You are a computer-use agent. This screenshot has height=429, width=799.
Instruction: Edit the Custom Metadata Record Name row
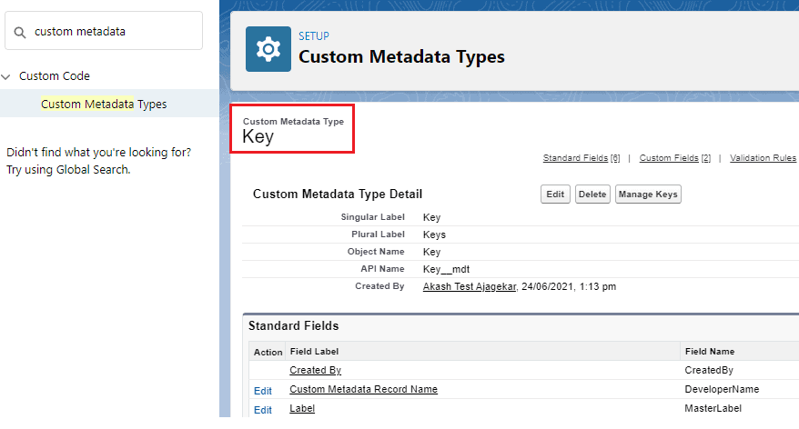point(262,390)
